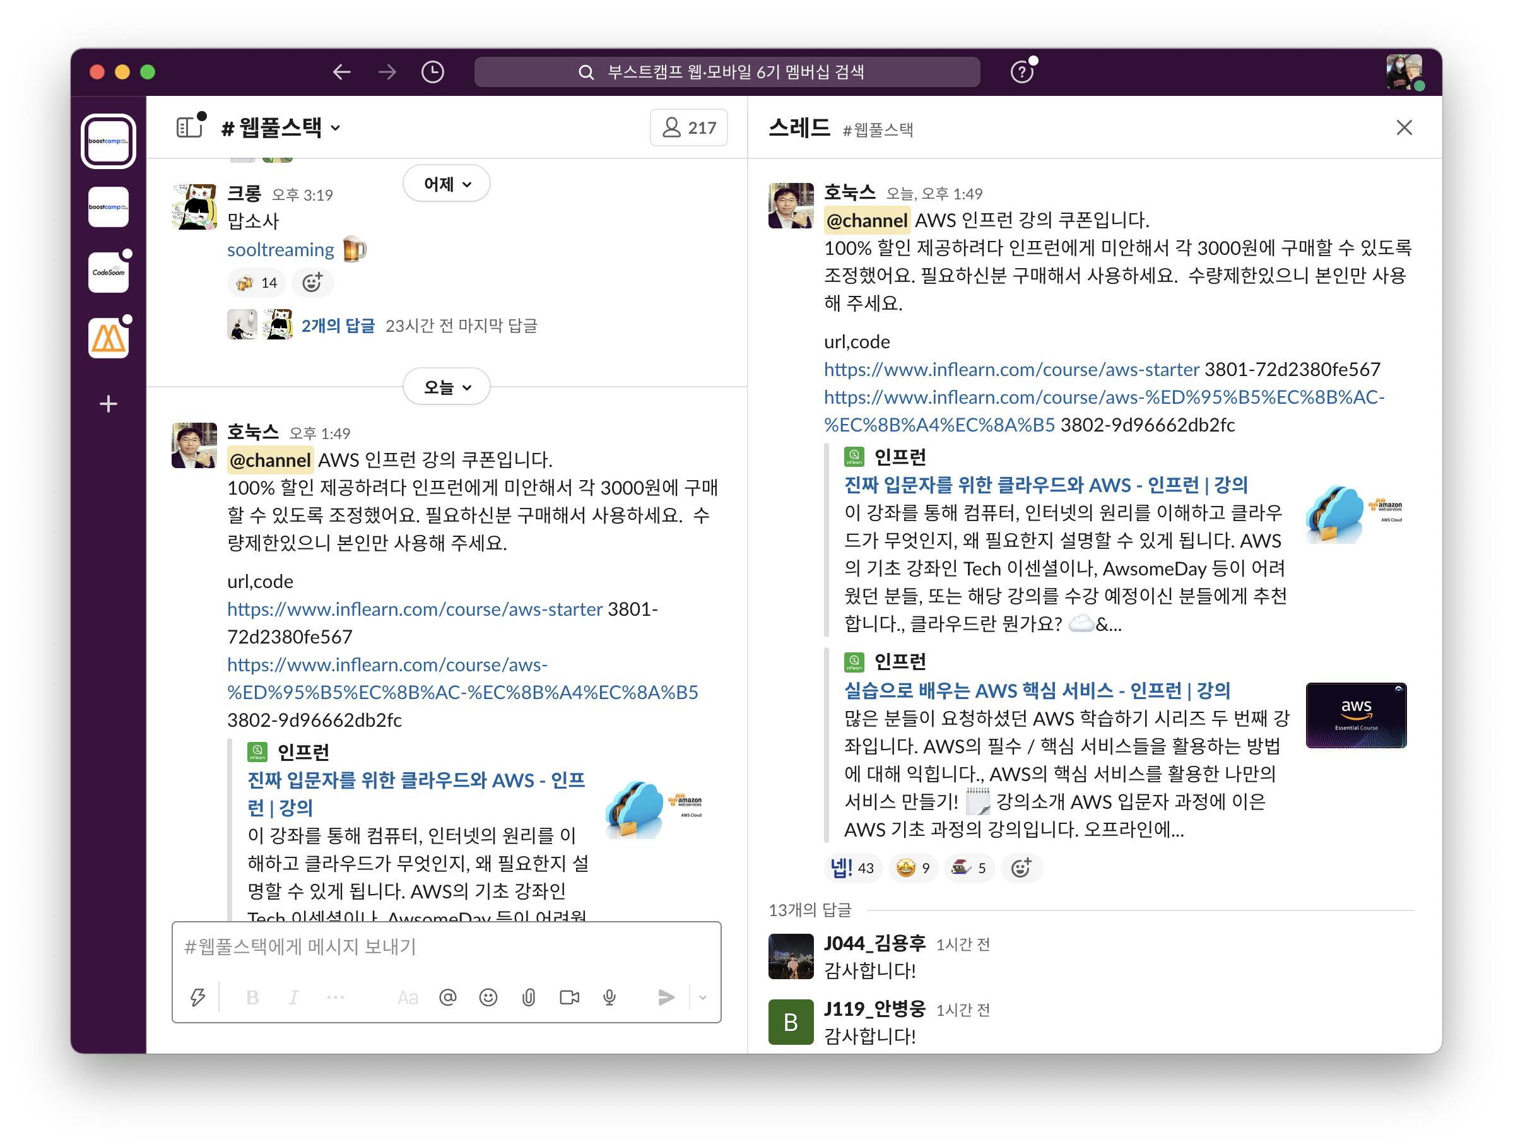The height and width of the screenshot is (1147, 1513).
Task: Click the message input field
Action: tap(446, 947)
